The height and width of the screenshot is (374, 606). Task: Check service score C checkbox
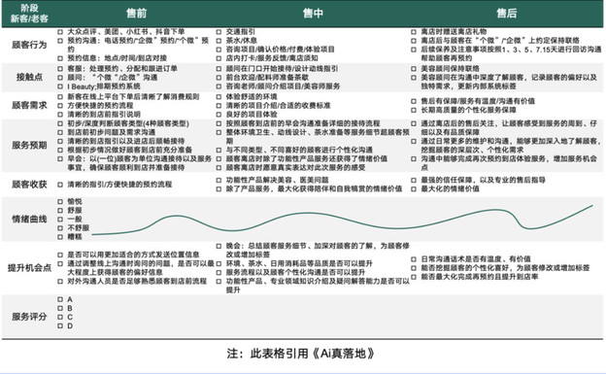click(60, 317)
